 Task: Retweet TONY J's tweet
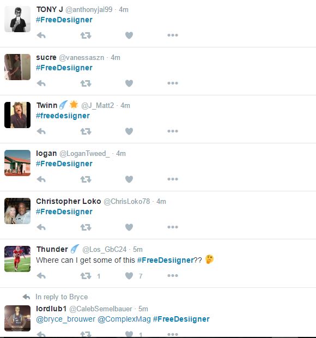click(x=86, y=35)
